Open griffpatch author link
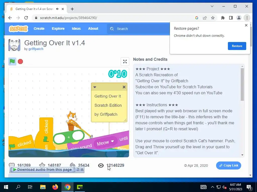The height and width of the screenshot is (192, 257). (x=36, y=49)
